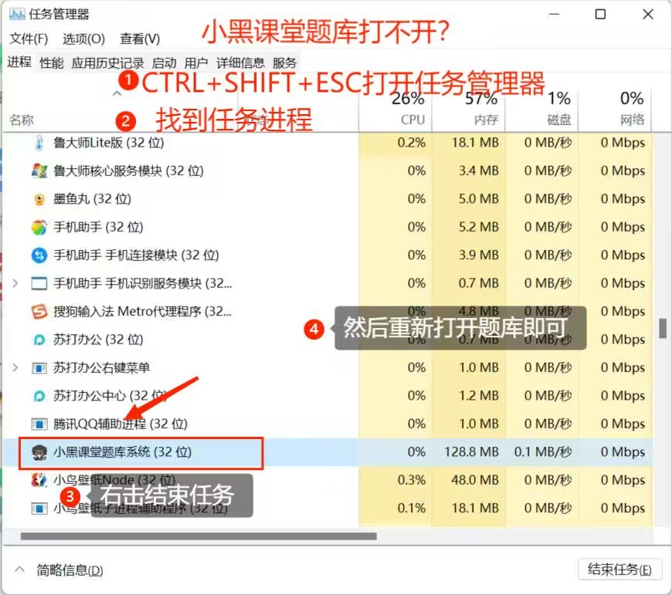
Task: Click the 鲁大师核心服务模块 process icon
Action: (39, 171)
